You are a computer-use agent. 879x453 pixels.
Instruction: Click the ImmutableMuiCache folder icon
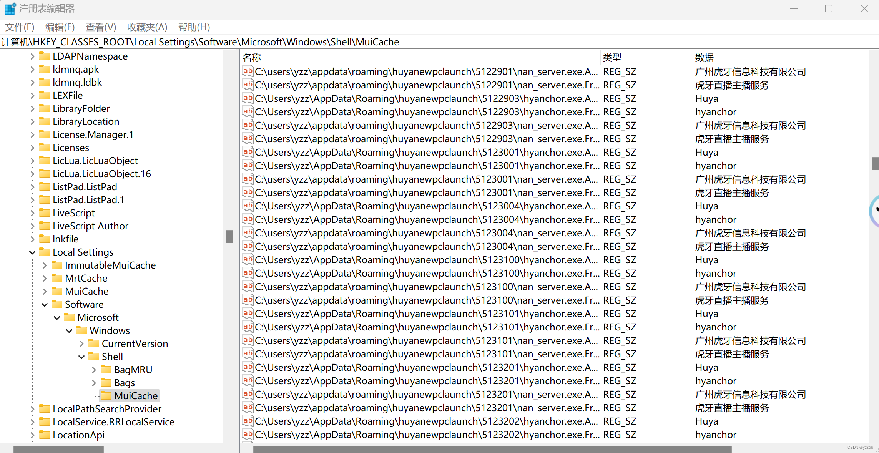pyautogui.click(x=57, y=265)
